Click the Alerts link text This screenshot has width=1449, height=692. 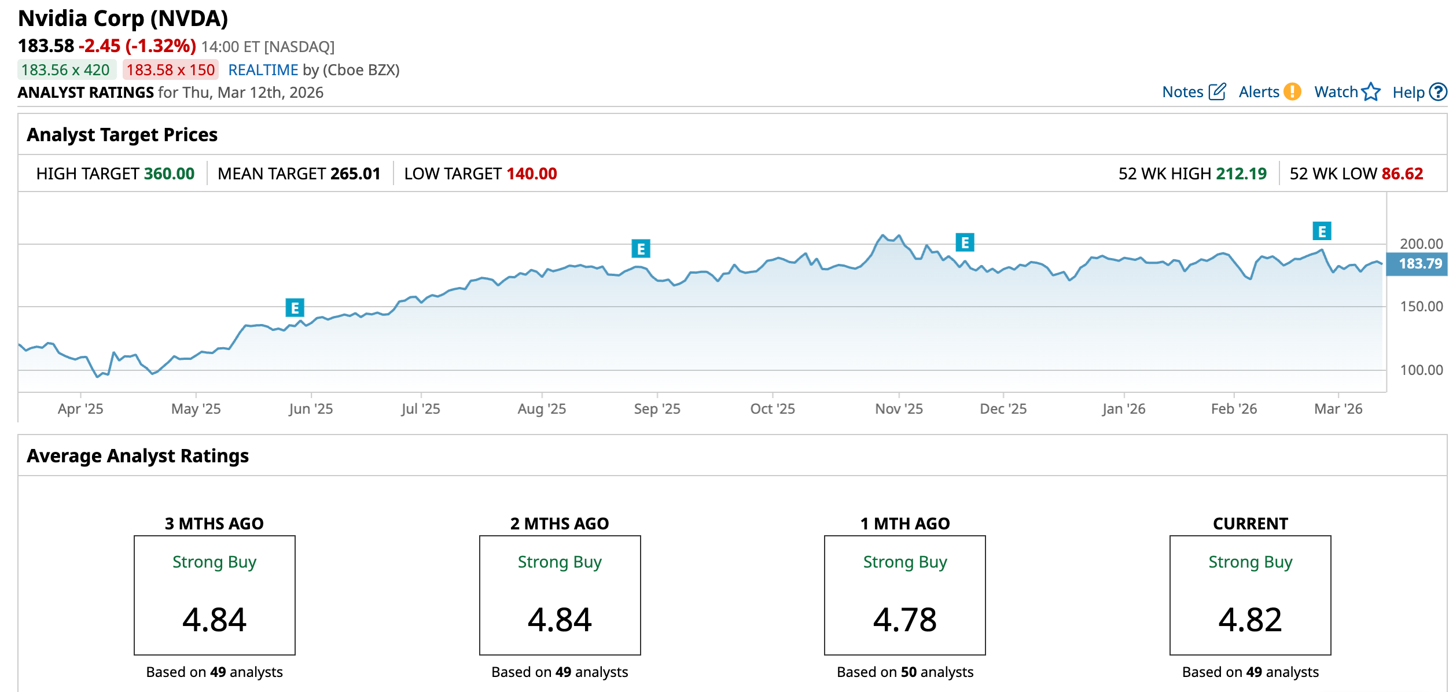[x=1259, y=92]
